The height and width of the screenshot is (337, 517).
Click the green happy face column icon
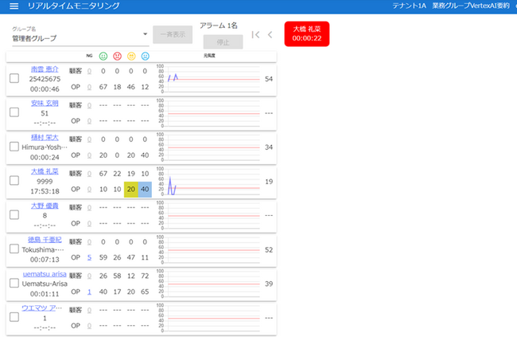[x=103, y=57]
